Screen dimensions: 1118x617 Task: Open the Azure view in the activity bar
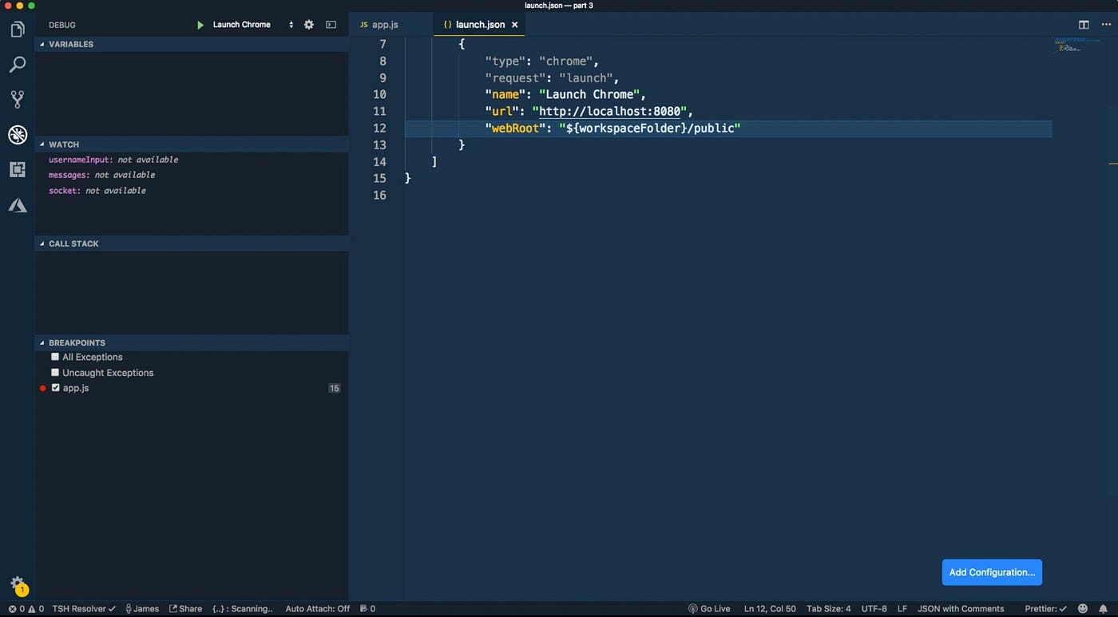click(18, 205)
